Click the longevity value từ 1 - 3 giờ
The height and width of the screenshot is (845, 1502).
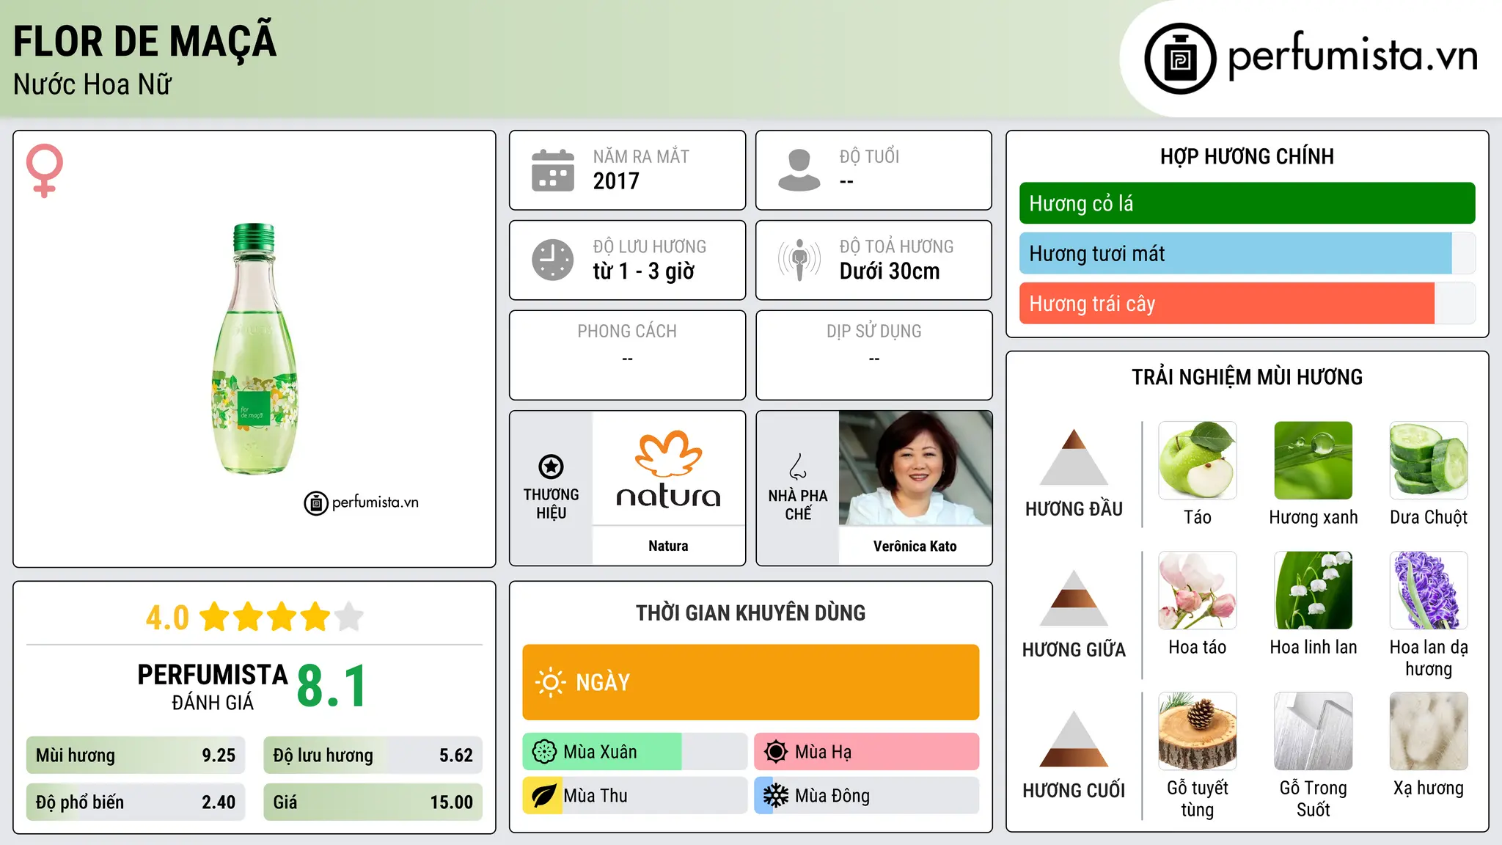coord(643,271)
